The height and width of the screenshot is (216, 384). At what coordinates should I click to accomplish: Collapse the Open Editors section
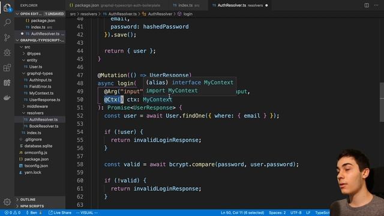click(40, 14)
